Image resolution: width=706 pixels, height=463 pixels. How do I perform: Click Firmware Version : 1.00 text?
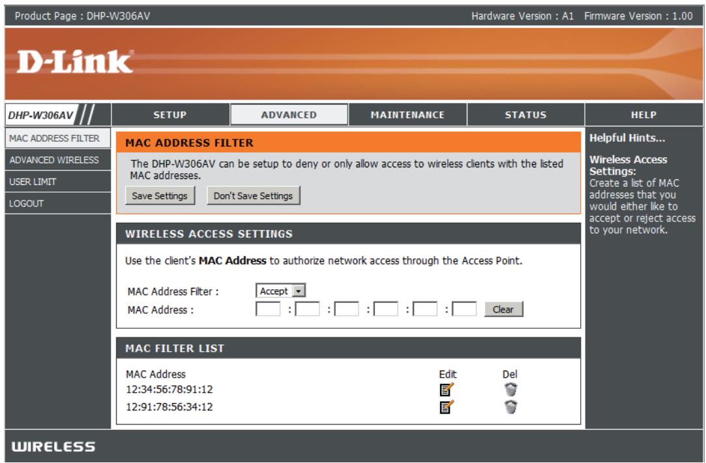[x=638, y=16]
